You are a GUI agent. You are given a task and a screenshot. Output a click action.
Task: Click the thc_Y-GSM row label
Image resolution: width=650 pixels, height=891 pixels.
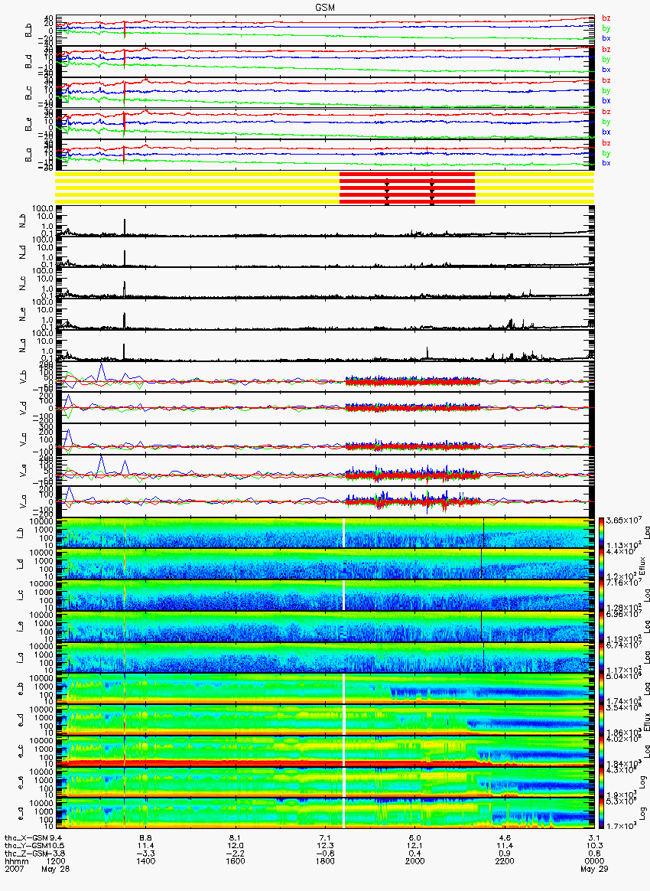pos(26,846)
